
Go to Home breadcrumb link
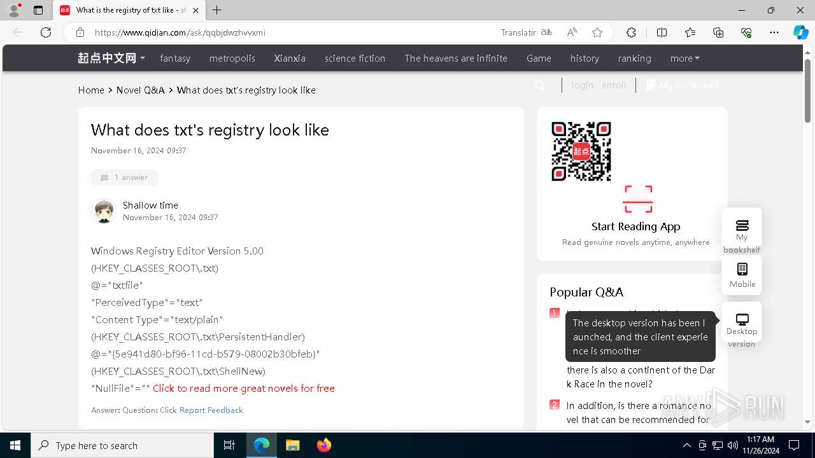click(91, 90)
